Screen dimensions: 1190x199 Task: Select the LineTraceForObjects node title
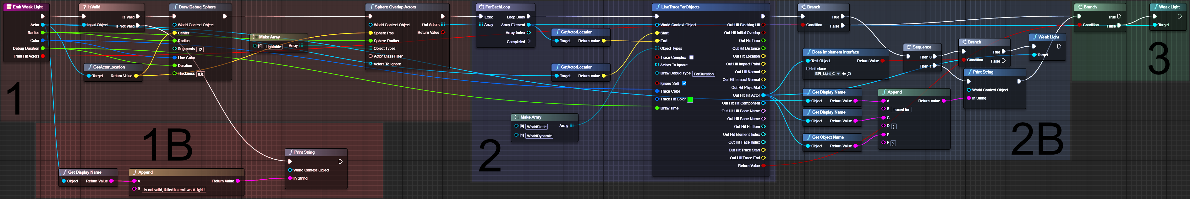click(x=680, y=7)
